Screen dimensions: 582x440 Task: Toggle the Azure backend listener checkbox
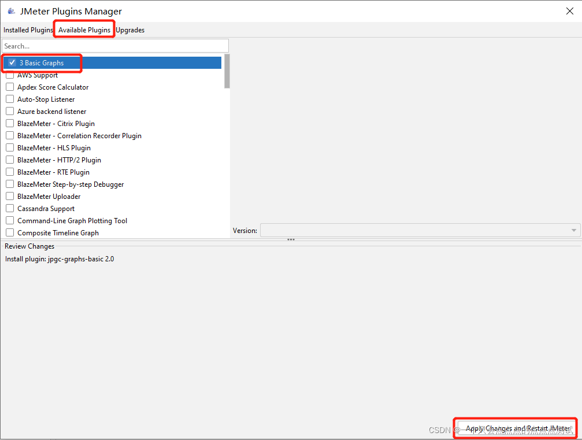coord(10,111)
